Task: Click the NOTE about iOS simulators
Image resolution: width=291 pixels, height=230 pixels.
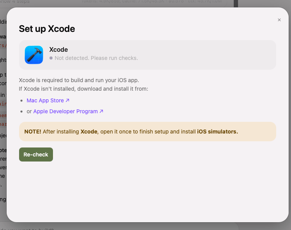Action: tap(148, 132)
